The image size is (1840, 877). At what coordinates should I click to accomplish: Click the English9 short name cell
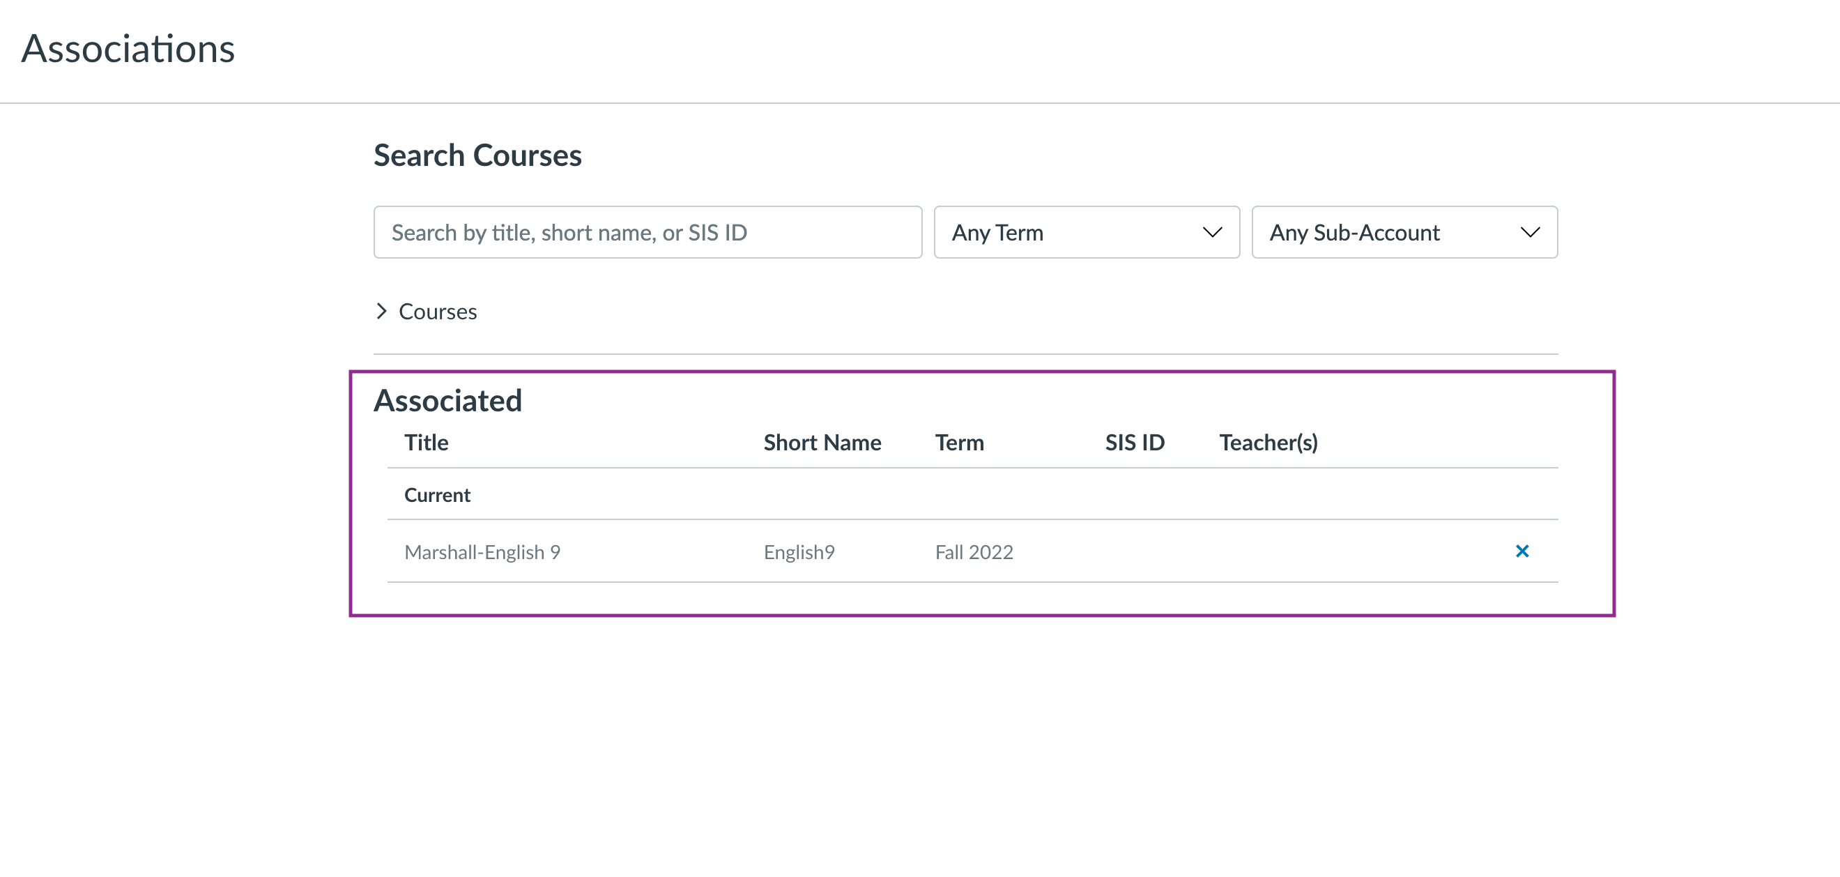pos(799,552)
